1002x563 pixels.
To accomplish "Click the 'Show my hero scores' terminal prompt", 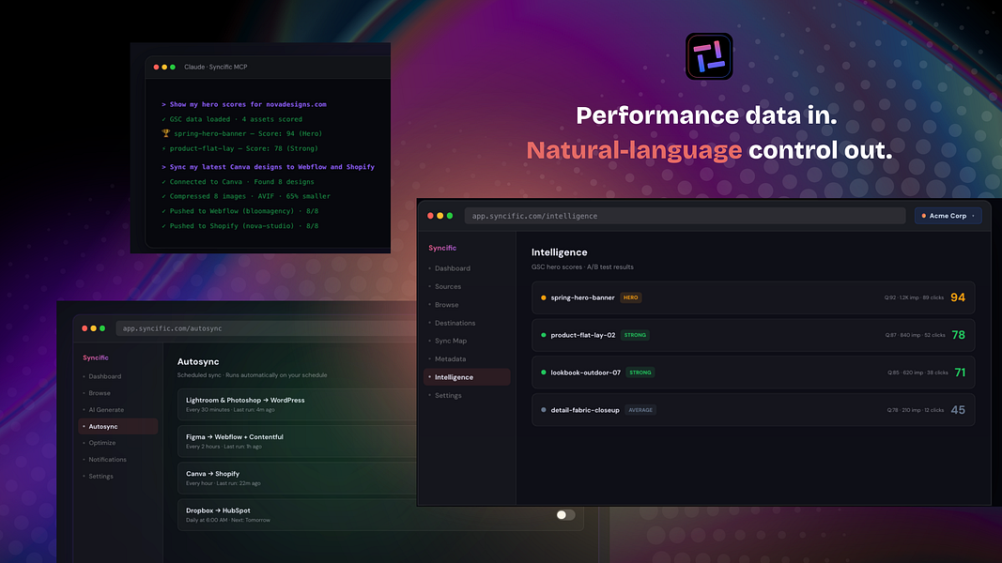I will [244, 104].
